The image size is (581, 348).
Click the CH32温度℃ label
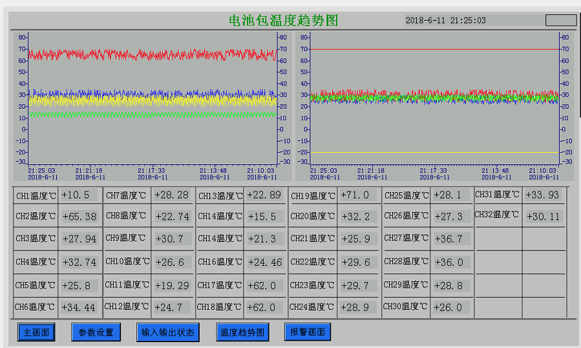pyautogui.click(x=496, y=215)
